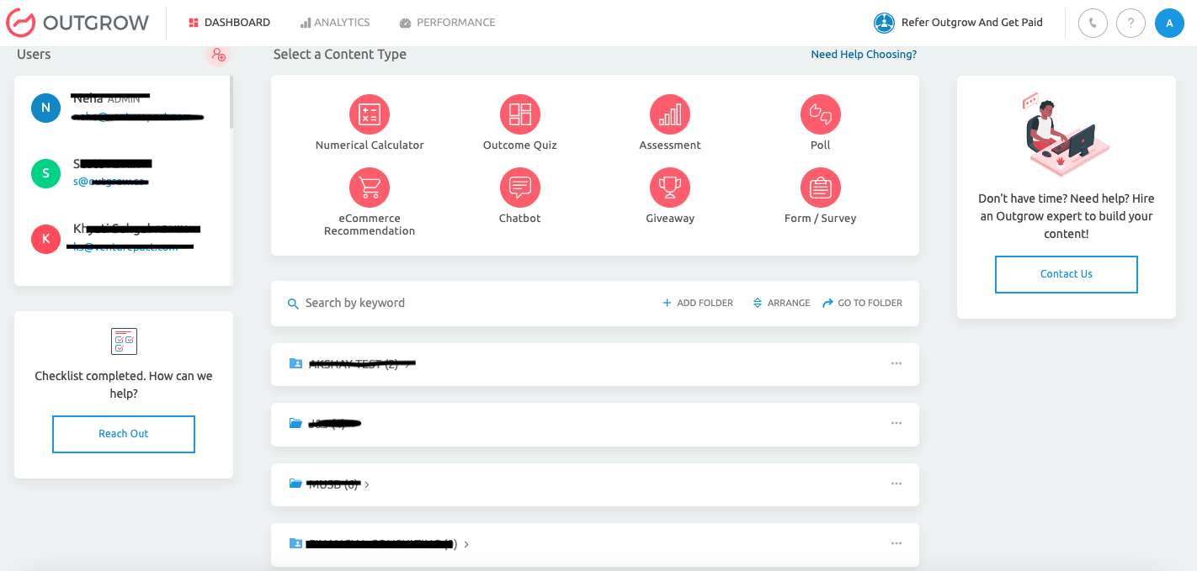This screenshot has height=571, width=1197.
Task: Pick the Chatbot content type
Action: pos(520,196)
